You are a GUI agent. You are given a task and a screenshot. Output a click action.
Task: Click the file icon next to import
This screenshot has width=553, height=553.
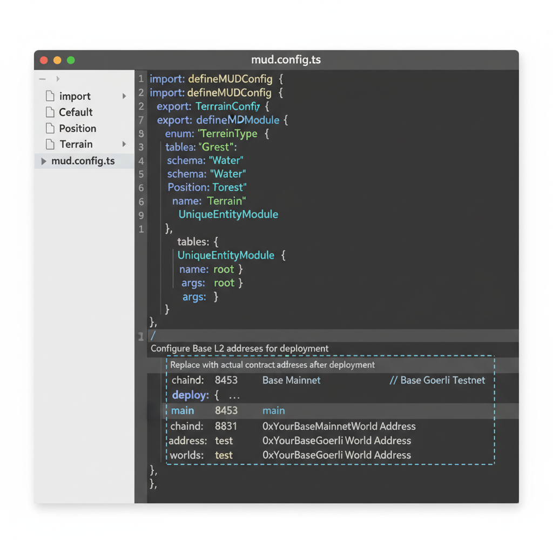50,96
